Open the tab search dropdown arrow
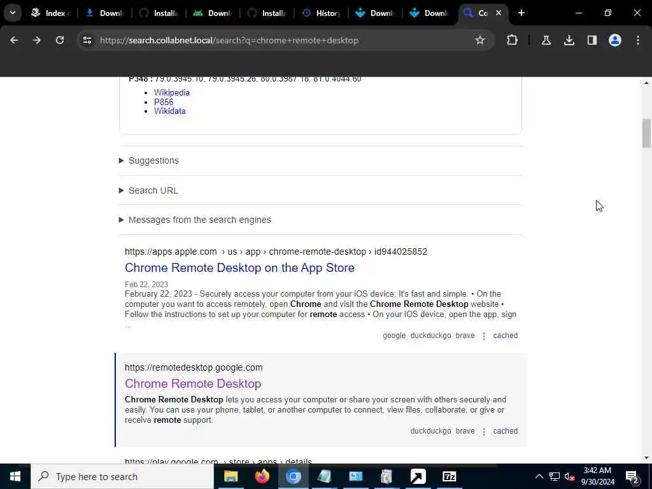The image size is (652, 489). (x=13, y=13)
